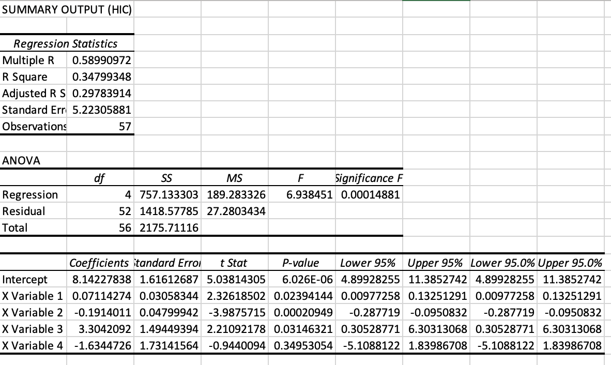Viewport: 611px width, 365px height.
Task: Select the df column header
Action: click(100, 177)
